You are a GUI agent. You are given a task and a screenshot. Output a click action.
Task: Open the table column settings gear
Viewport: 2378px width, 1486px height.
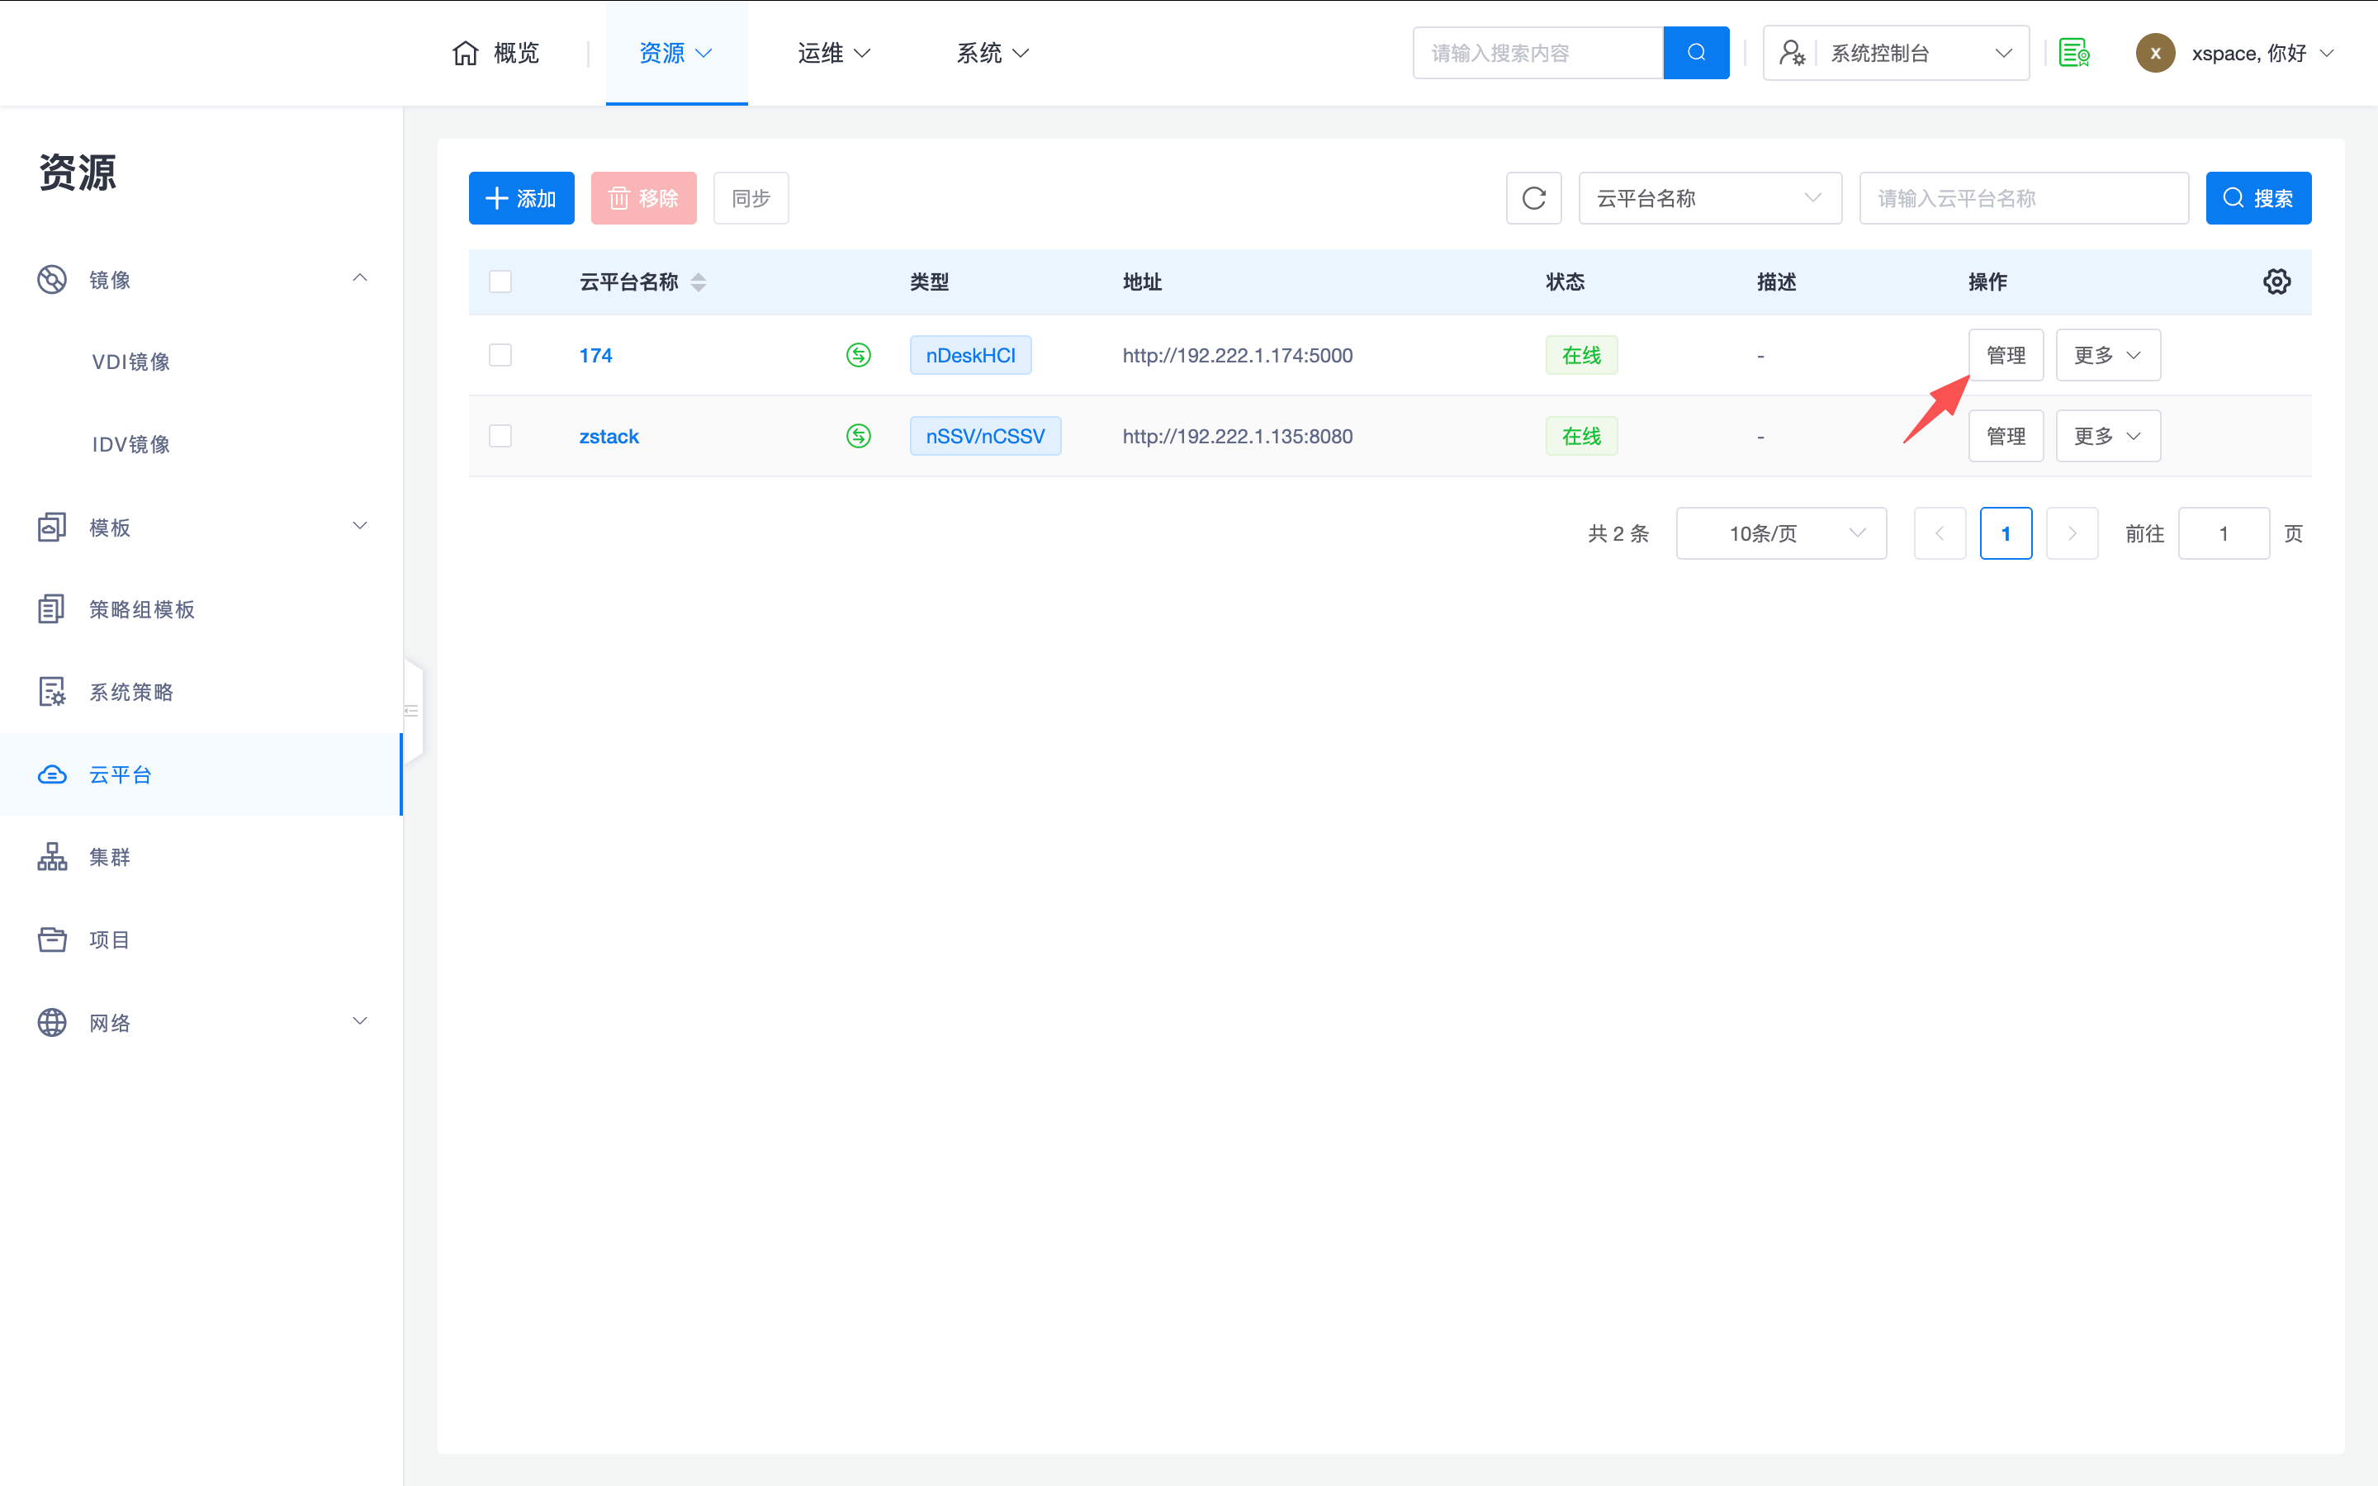coord(2276,282)
